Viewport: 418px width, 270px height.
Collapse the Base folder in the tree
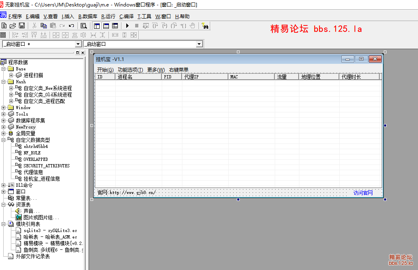pyautogui.click(x=4, y=69)
